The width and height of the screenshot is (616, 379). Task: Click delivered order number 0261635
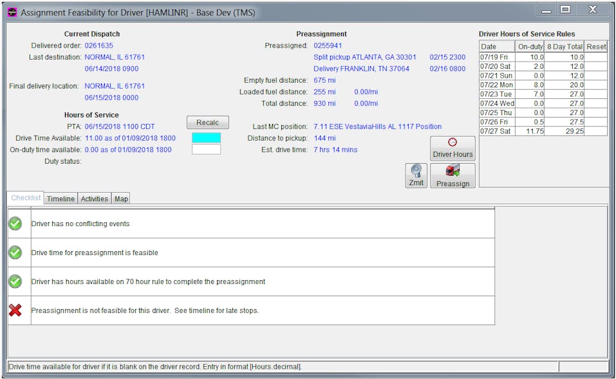pos(98,46)
